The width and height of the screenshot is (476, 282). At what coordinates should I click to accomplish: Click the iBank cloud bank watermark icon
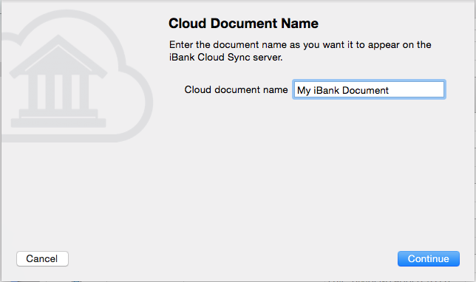(76, 76)
